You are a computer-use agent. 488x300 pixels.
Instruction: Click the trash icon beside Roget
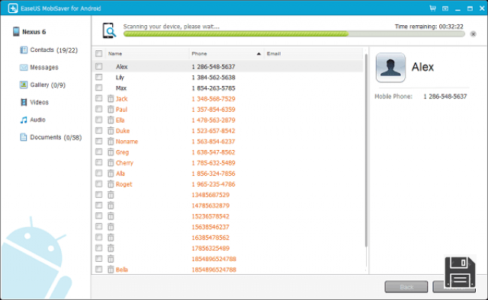(111, 184)
